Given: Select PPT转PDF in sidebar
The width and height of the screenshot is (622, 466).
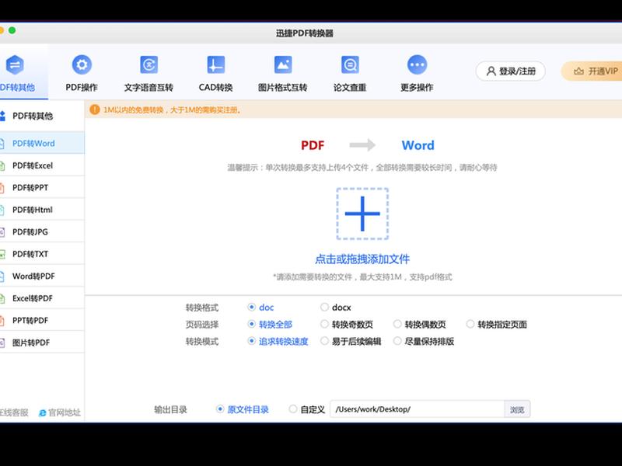Looking at the screenshot, I should 42,321.
